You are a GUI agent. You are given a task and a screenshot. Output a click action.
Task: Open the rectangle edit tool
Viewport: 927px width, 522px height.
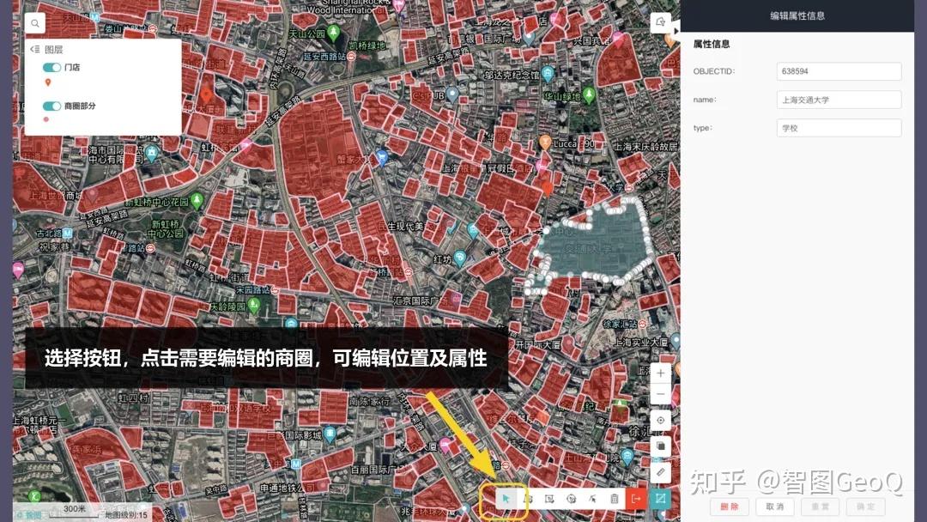549,499
